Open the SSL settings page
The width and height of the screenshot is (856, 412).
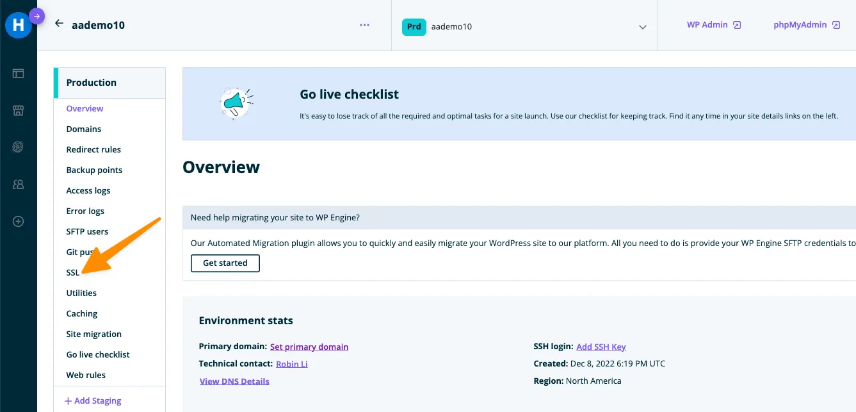click(73, 272)
